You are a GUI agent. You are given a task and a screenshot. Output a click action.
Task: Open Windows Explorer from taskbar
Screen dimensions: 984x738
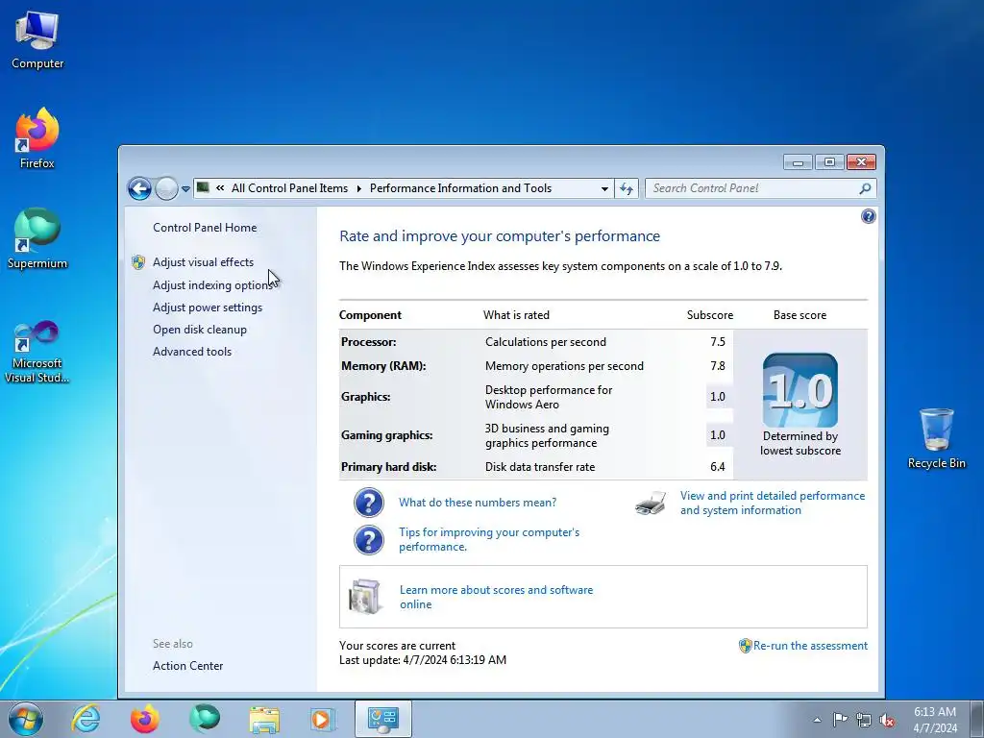(264, 720)
